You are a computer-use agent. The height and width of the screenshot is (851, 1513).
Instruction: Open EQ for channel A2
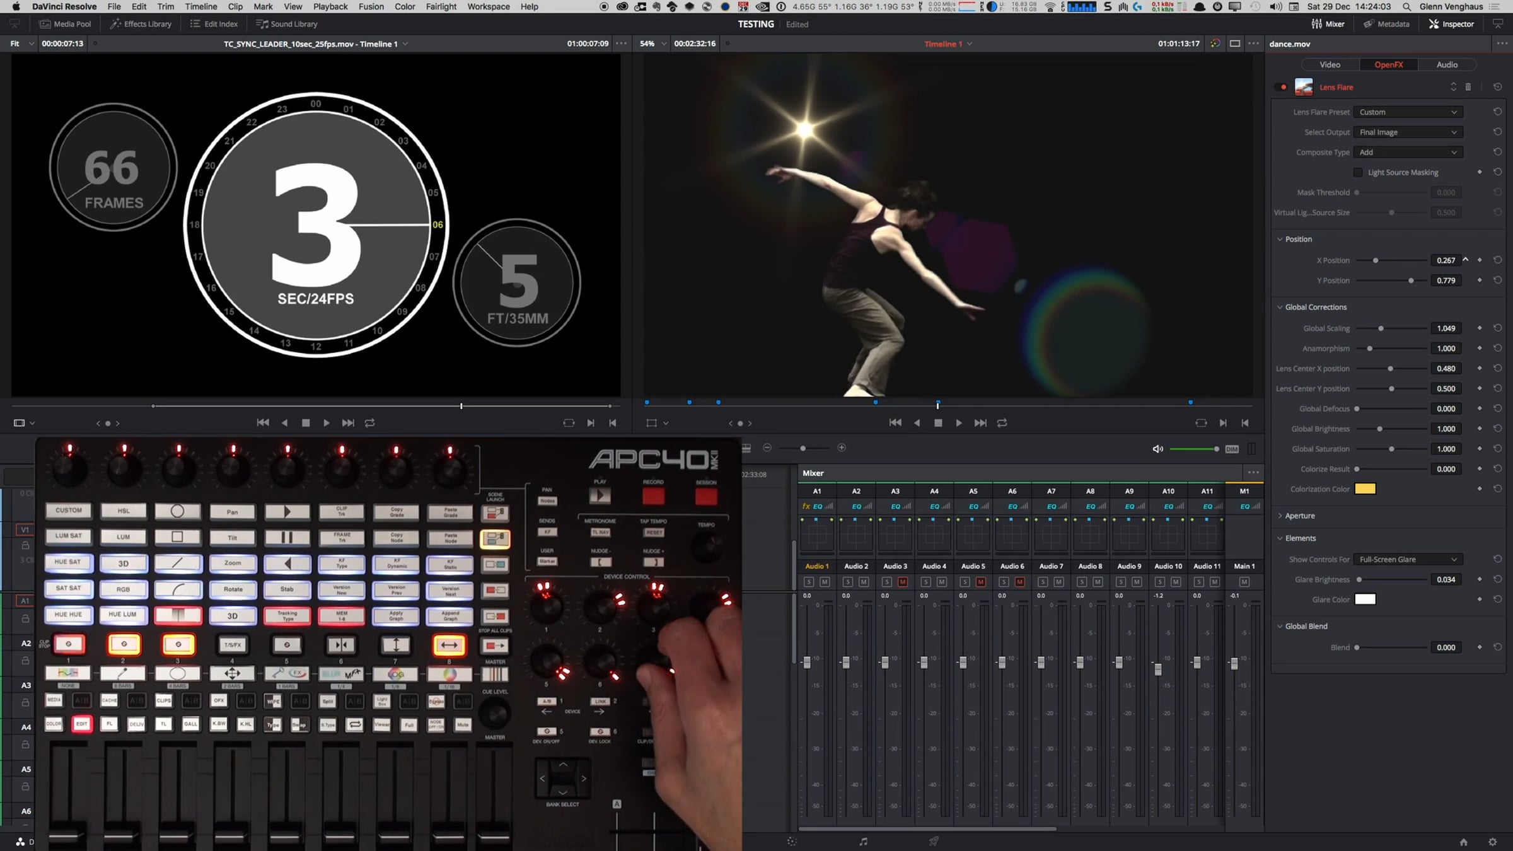click(x=856, y=506)
